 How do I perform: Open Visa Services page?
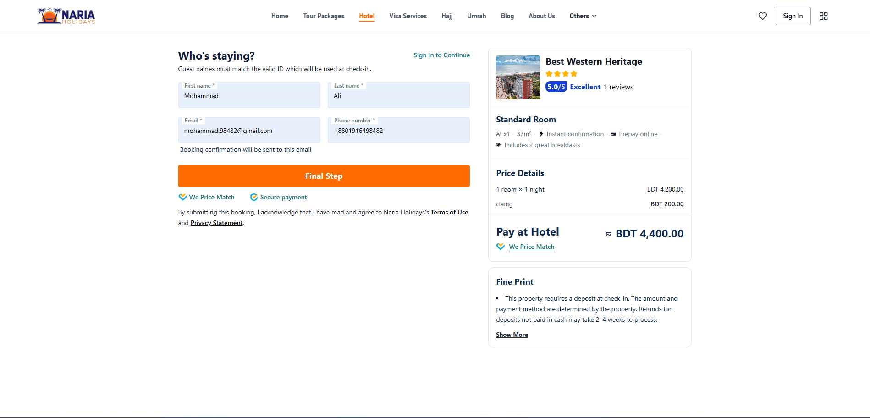click(x=408, y=16)
